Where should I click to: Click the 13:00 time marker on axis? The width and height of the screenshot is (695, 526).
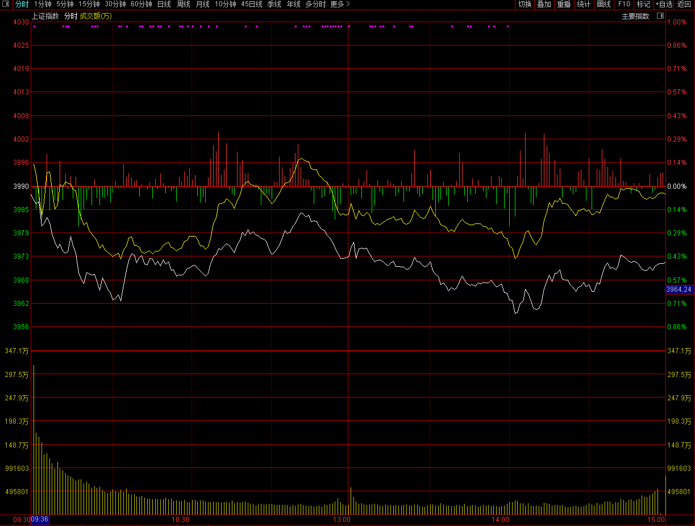342,520
